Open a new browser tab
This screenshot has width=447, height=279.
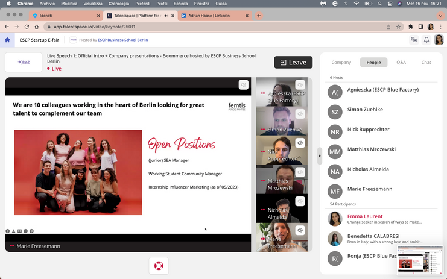[259, 16]
